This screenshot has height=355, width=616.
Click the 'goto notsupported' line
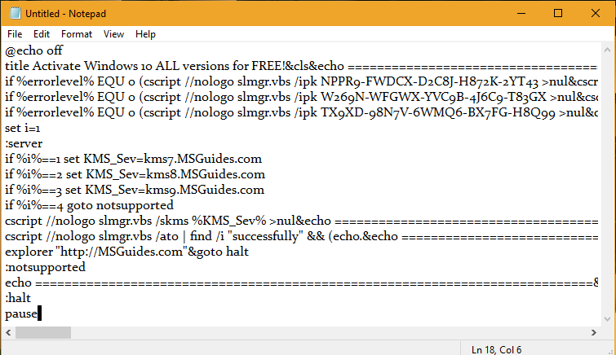pos(89,205)
